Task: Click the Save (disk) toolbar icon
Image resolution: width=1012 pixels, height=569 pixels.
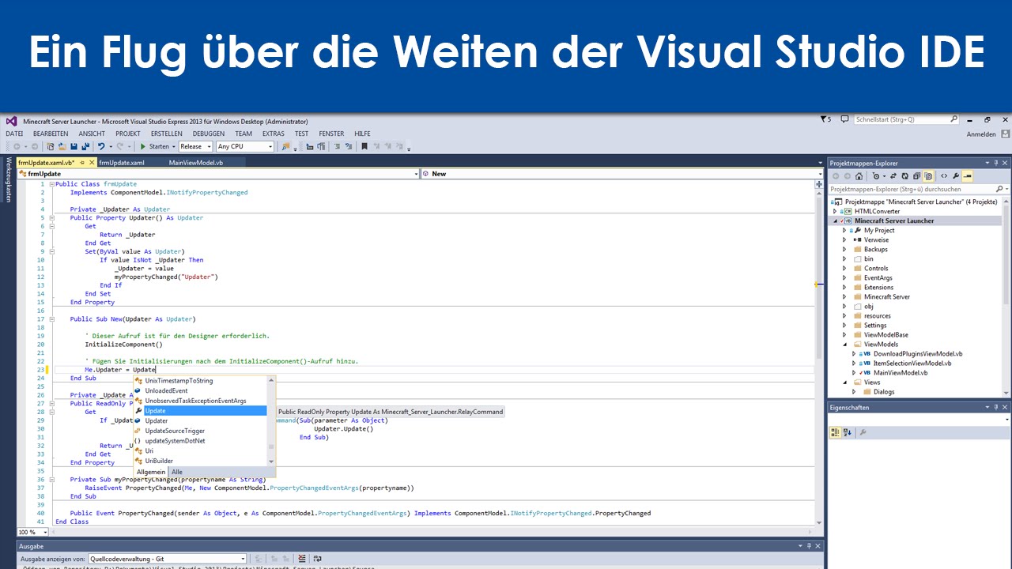Action: point(74,146)
